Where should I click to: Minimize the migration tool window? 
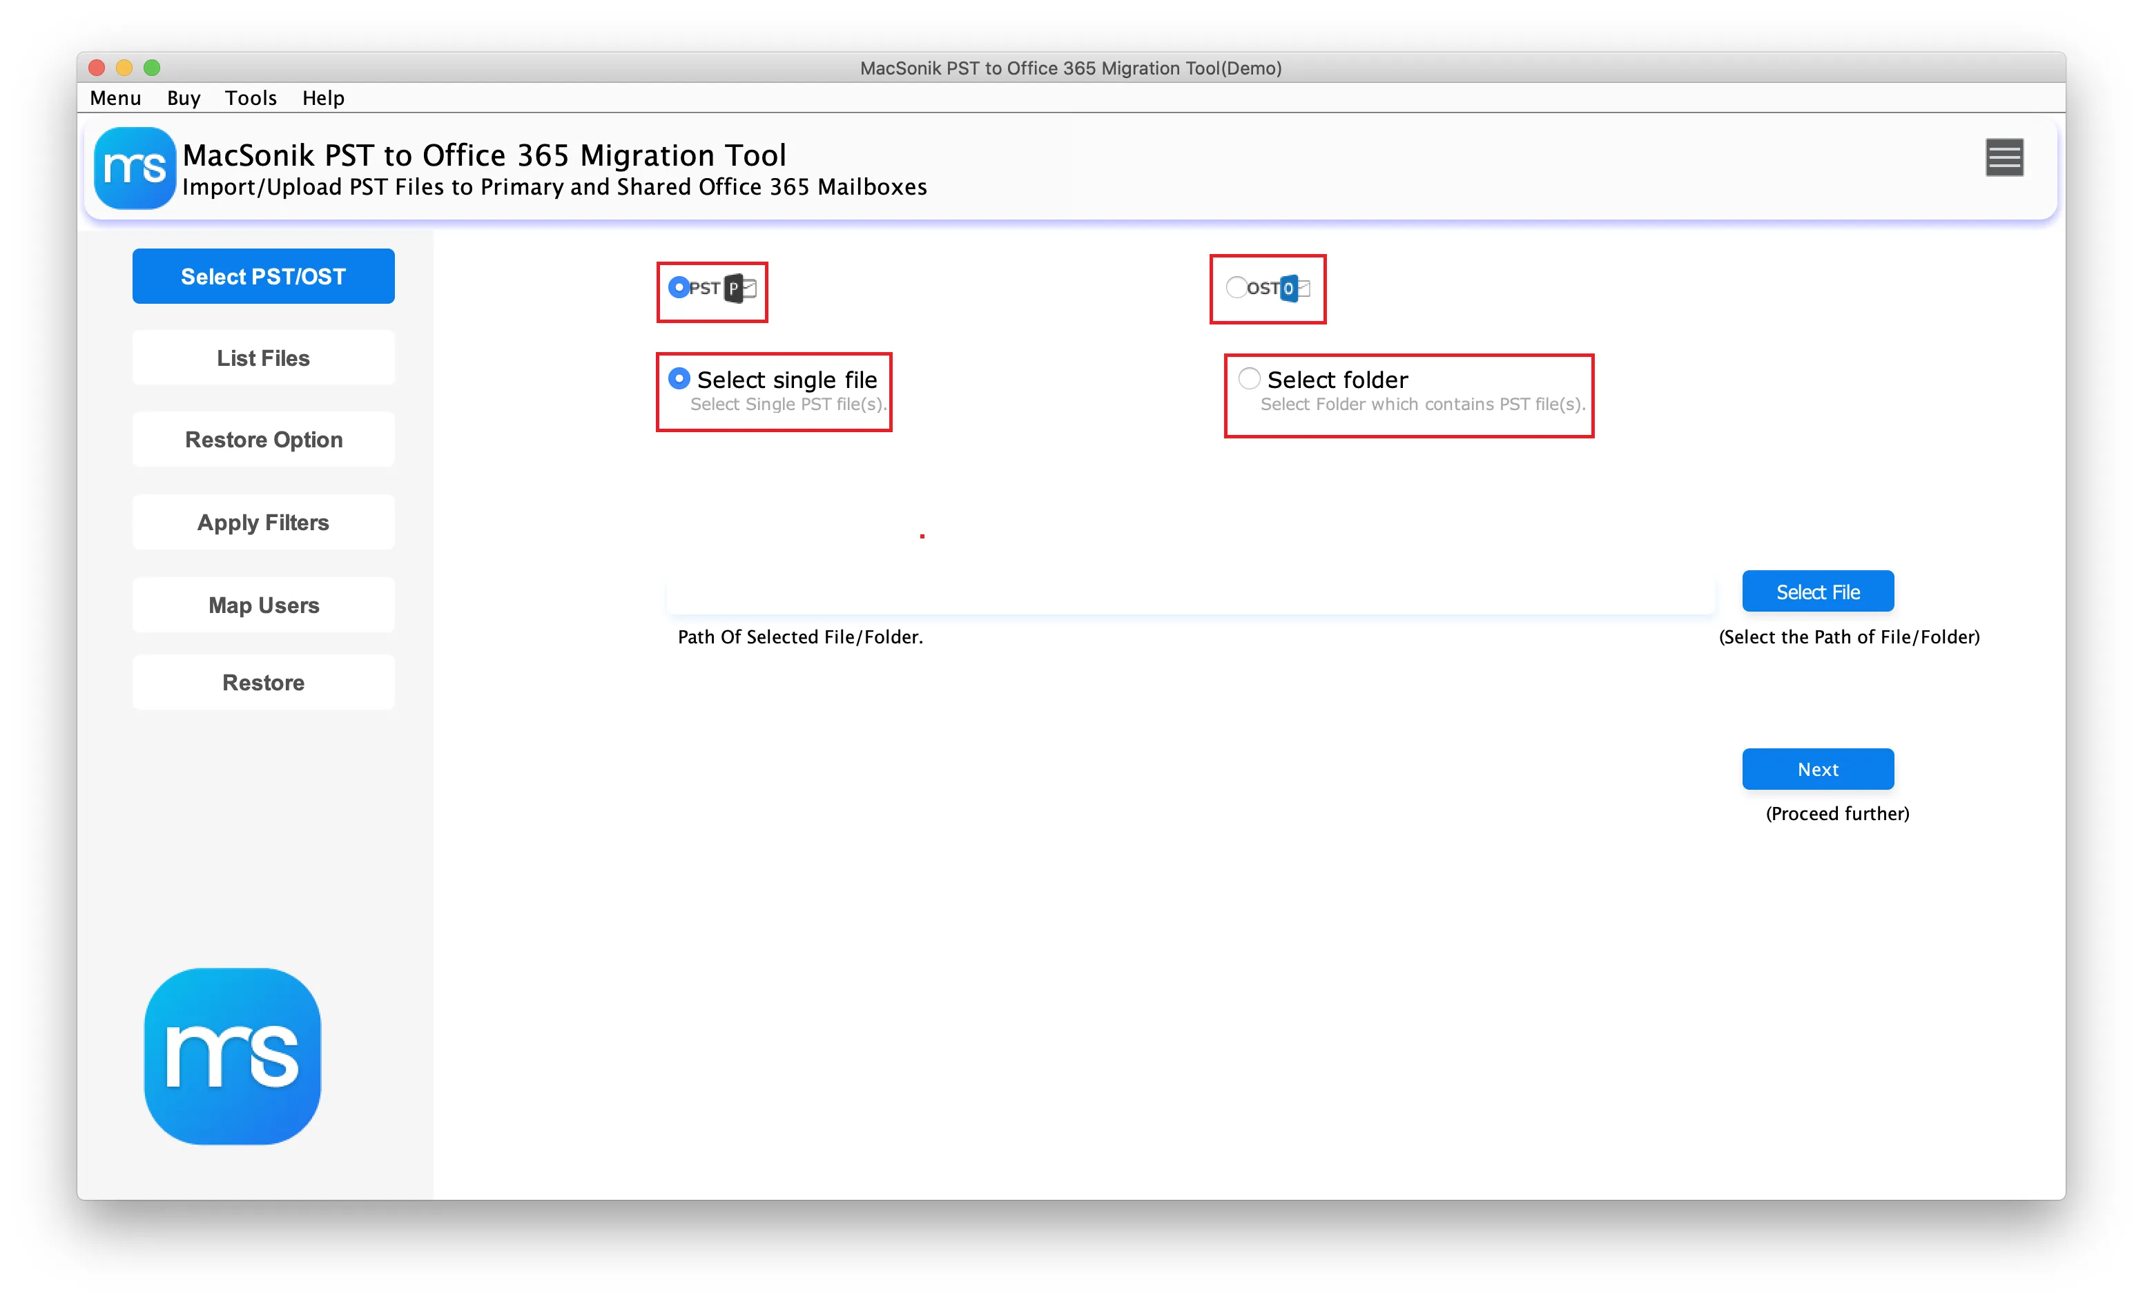tap(124, 67)
